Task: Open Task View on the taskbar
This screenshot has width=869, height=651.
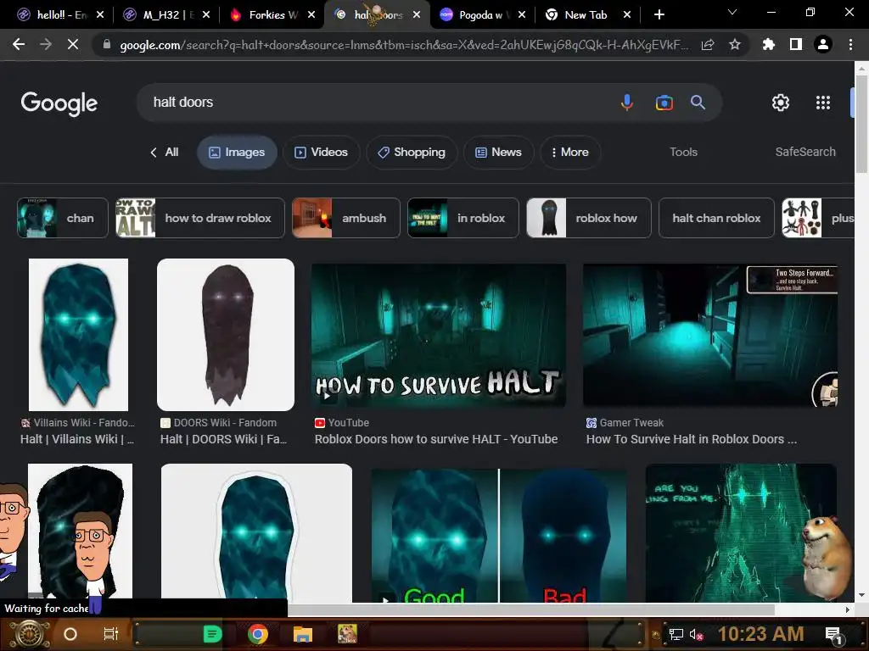Action: [x=111, y=634]
